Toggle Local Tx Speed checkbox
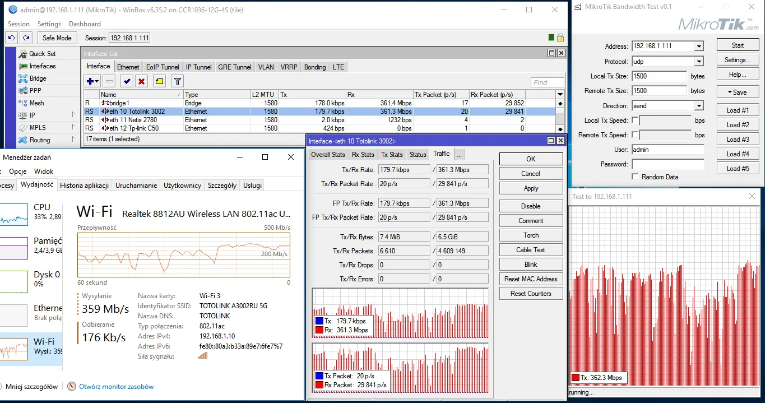This screenshot has width=770, height=408. (635, 120)
